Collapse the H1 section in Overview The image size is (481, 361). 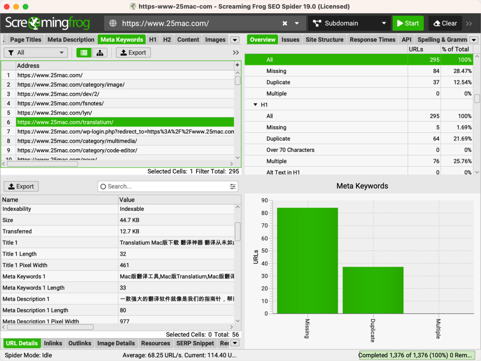pos(255,105)
